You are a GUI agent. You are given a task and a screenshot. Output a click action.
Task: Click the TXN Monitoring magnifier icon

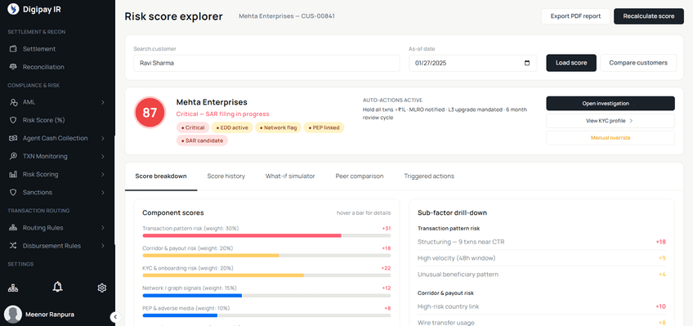(13, 156)
